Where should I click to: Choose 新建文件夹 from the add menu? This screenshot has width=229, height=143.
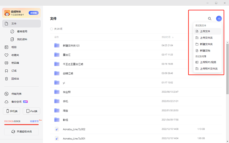(x=207, y=44)
